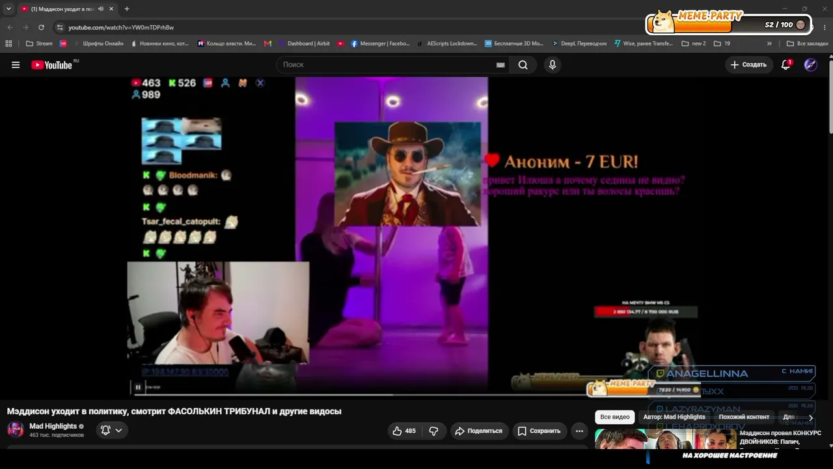Close the YouTube tab
The width and height of the screenshot is (833, 469).
[111, 9]
